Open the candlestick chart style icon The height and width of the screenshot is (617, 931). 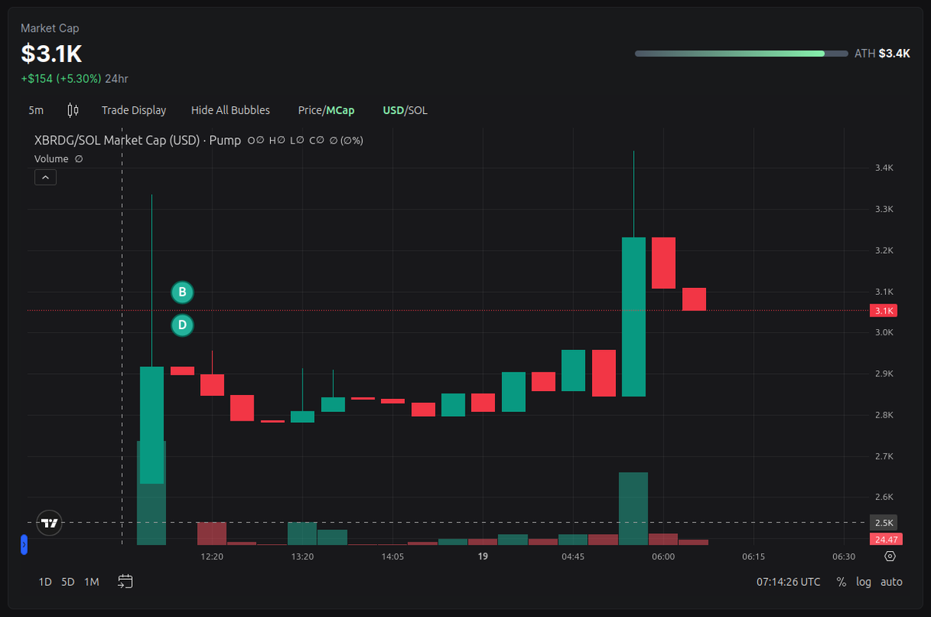tap(73, 110)
